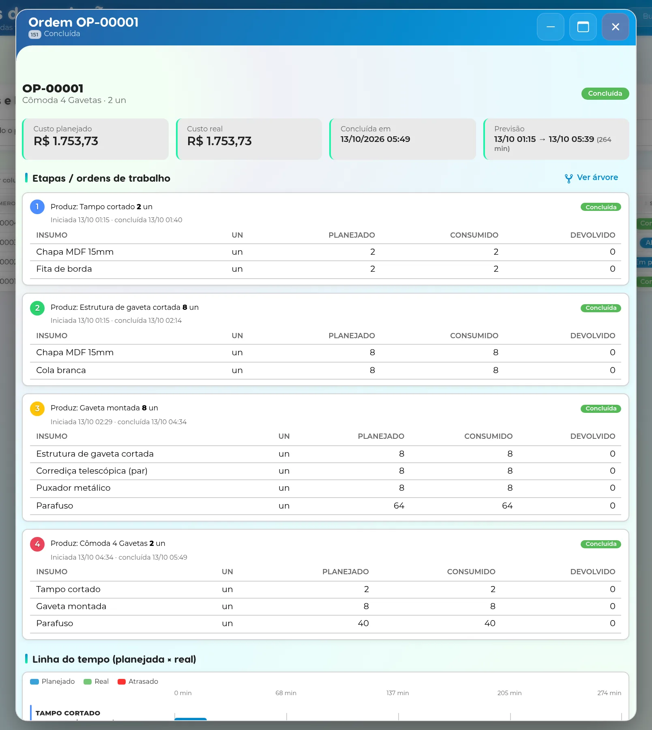The height and width of the screenshot is (730, 652).
Task: Click 'Fita de borda' row in step 1
Action: point(326,269)
